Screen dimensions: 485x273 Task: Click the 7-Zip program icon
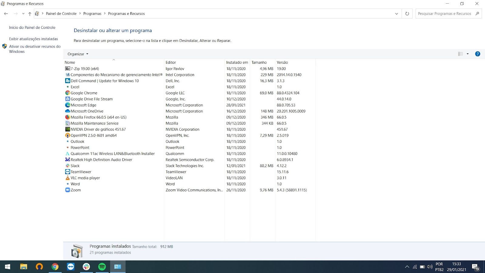68,69
